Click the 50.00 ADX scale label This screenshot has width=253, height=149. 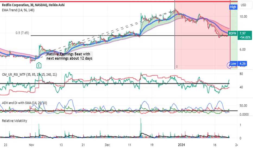tap(243, 106)
